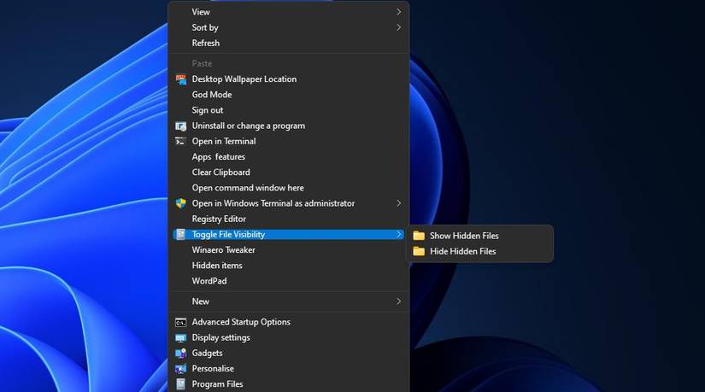Click the Open in Terminal icon
Screen dimensions: 705x392
coord(181,142)
